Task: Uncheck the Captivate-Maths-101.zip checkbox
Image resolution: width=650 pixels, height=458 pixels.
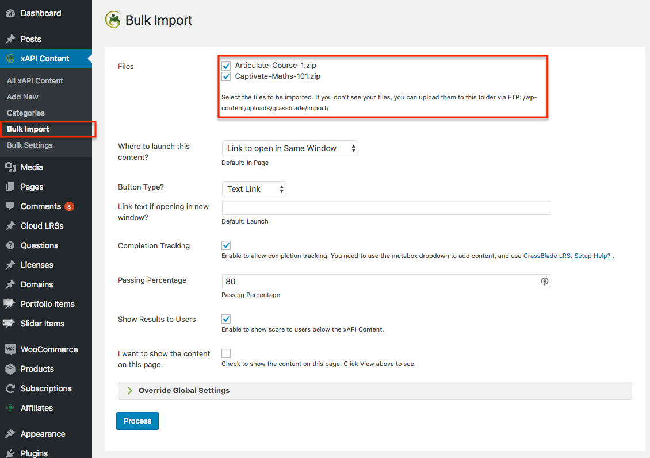Action: (226, 76)
